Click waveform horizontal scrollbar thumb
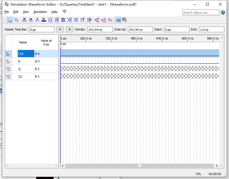 coord(139,166)
